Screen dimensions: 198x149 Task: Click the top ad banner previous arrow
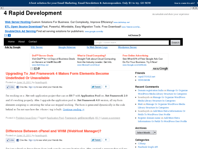(x=5, y=35)
